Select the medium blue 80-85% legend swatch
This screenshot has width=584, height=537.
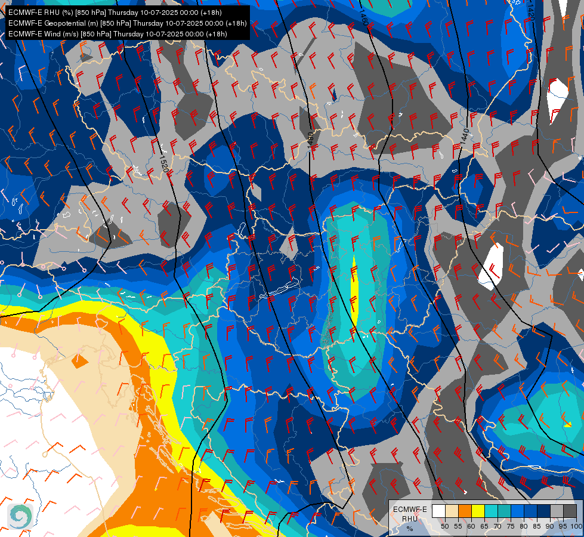[531, 511]
